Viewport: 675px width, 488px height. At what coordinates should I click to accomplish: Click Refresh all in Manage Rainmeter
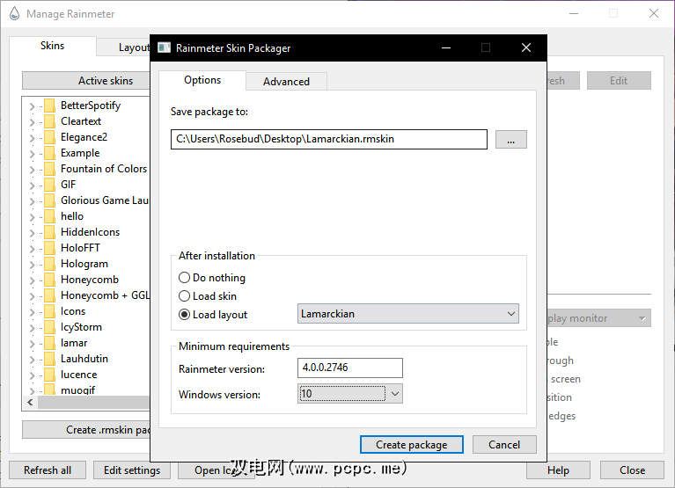[48, 470]
